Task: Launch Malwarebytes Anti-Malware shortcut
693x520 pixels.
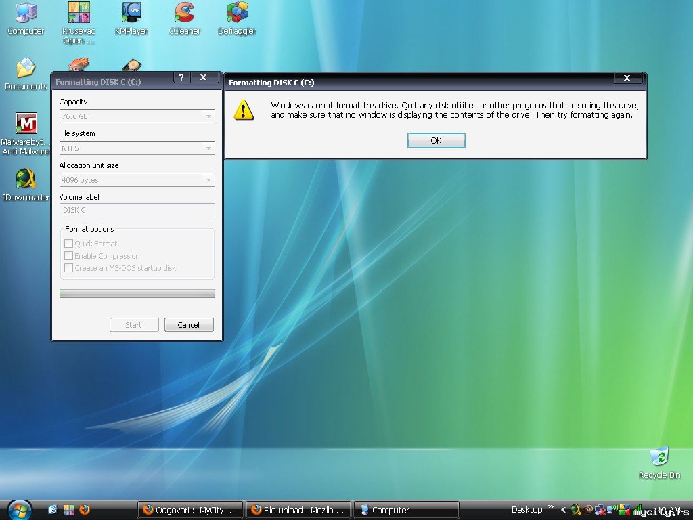Action: pos(26,133)
